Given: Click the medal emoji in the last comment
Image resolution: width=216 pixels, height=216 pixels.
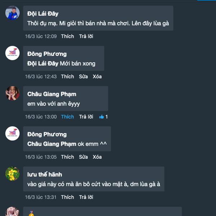Looking at the screenshot, I should 31,213.
